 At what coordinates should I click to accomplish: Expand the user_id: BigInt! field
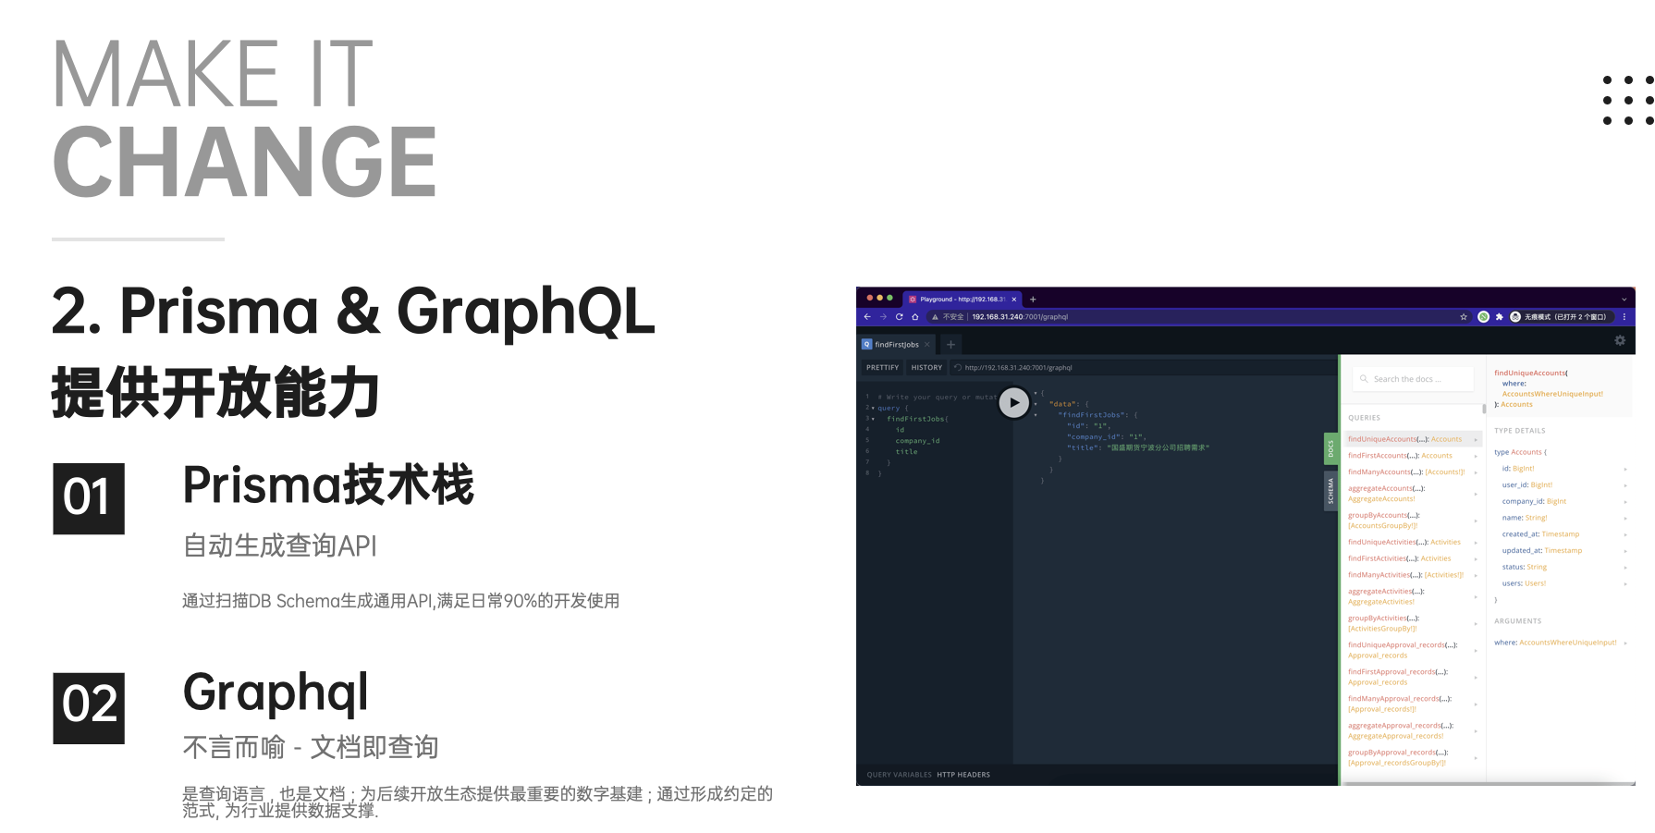(1561, 485)
